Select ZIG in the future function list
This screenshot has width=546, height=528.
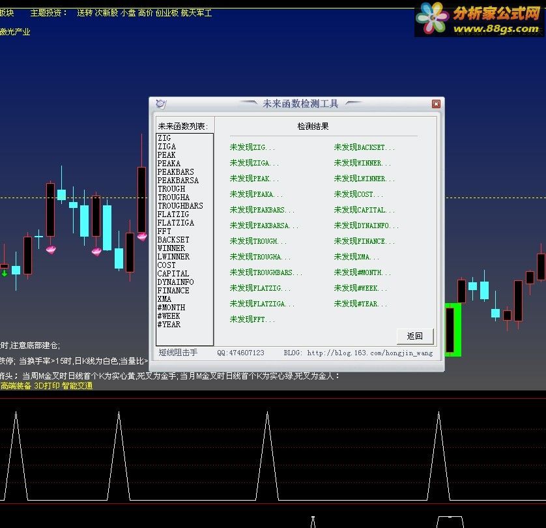click(164, 138)
